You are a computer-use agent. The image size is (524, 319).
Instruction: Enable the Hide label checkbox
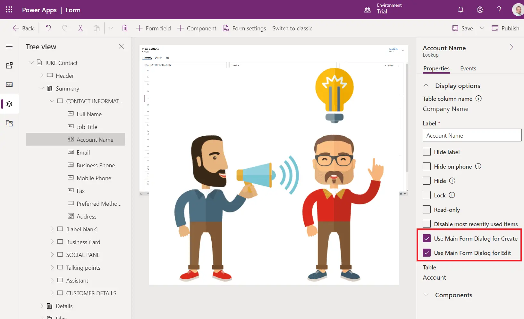(x=427, y=152)
